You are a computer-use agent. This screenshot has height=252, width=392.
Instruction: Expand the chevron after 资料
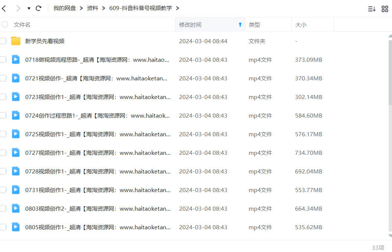(x=104, y=8)
